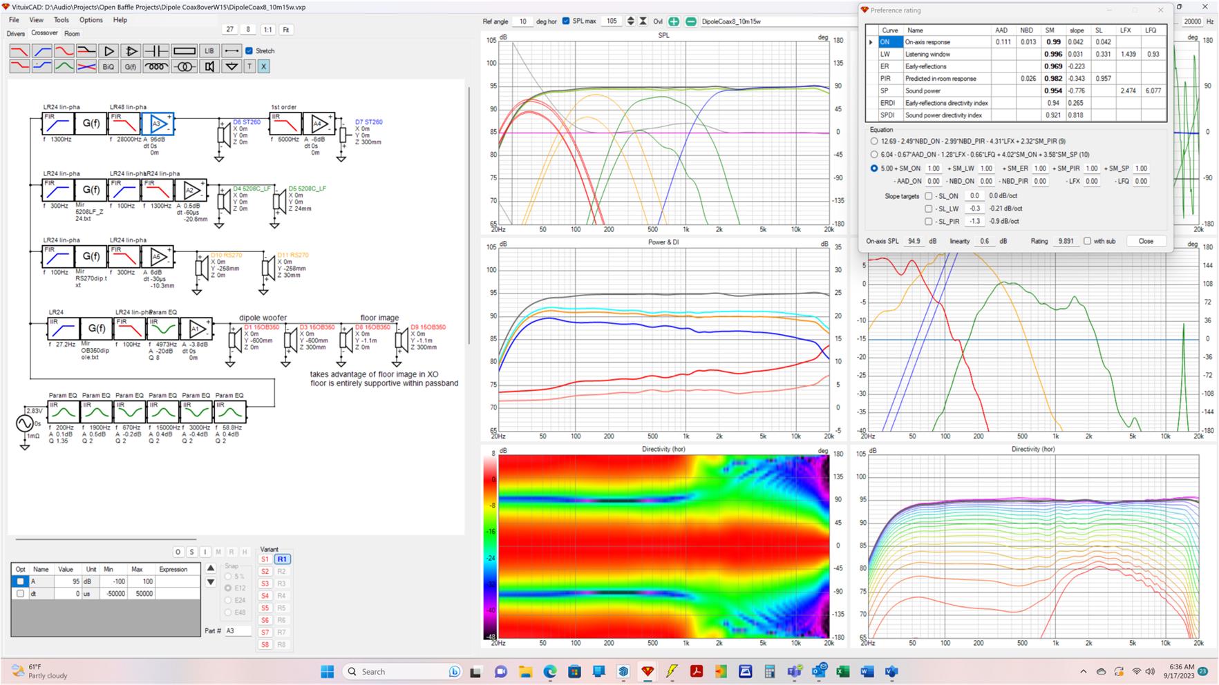Select the red low-pass filter block tool

[19, 51]
